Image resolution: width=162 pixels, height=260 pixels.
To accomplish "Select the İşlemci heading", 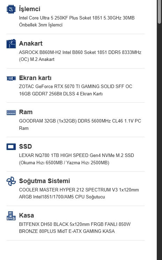I will point(30,9).
